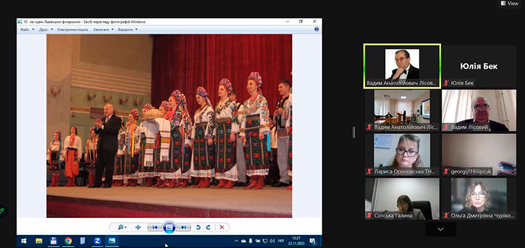Start the slideshow with center button
The image size is (525, 248).
(x=169, y=227)
